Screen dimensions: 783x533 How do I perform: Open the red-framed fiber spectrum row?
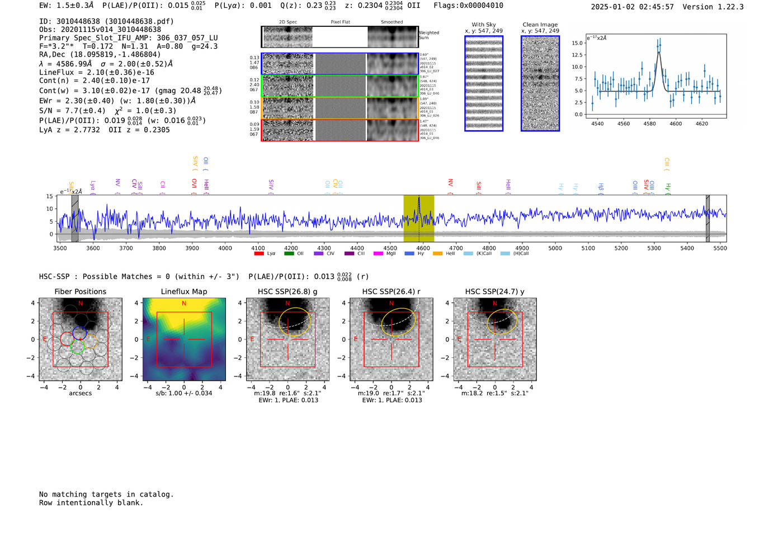coord(339,130)
